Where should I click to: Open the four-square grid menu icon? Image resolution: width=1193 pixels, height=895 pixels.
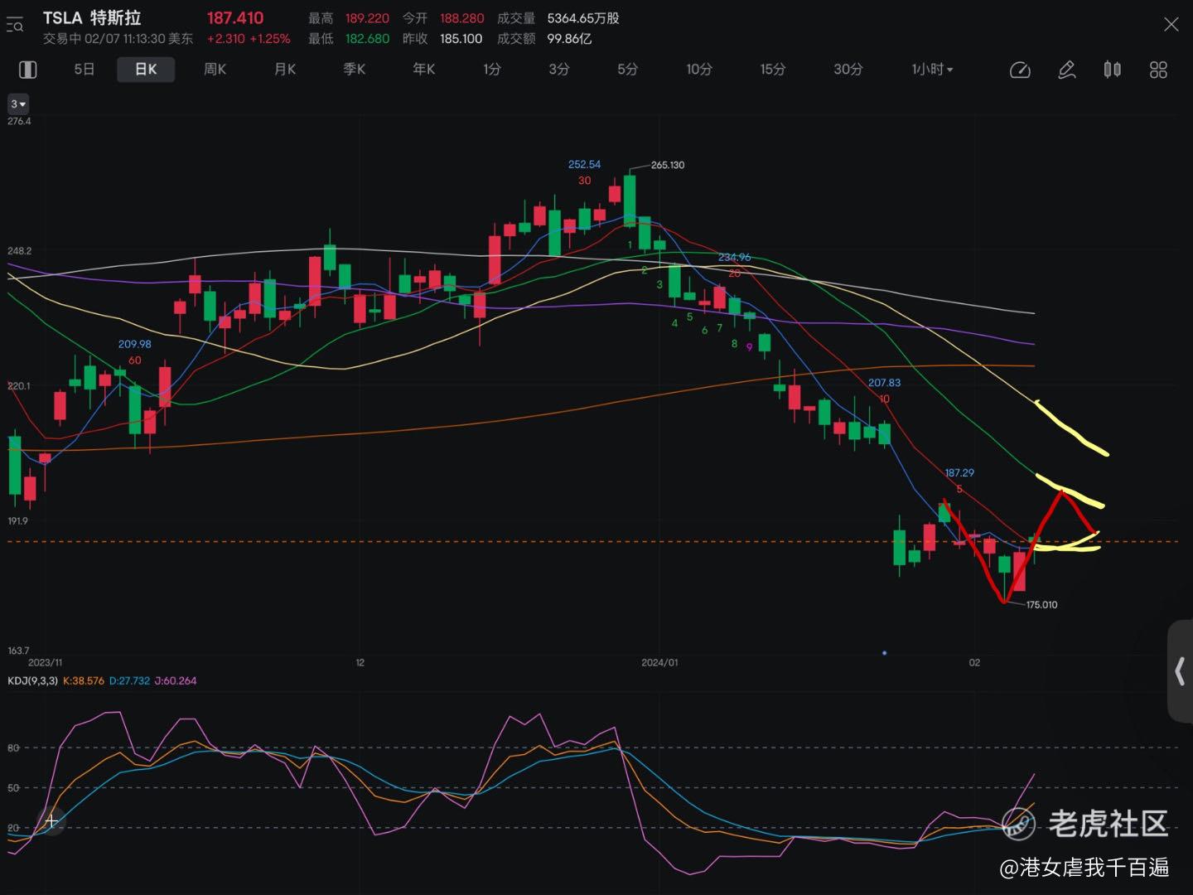(x=1158, y=70)
